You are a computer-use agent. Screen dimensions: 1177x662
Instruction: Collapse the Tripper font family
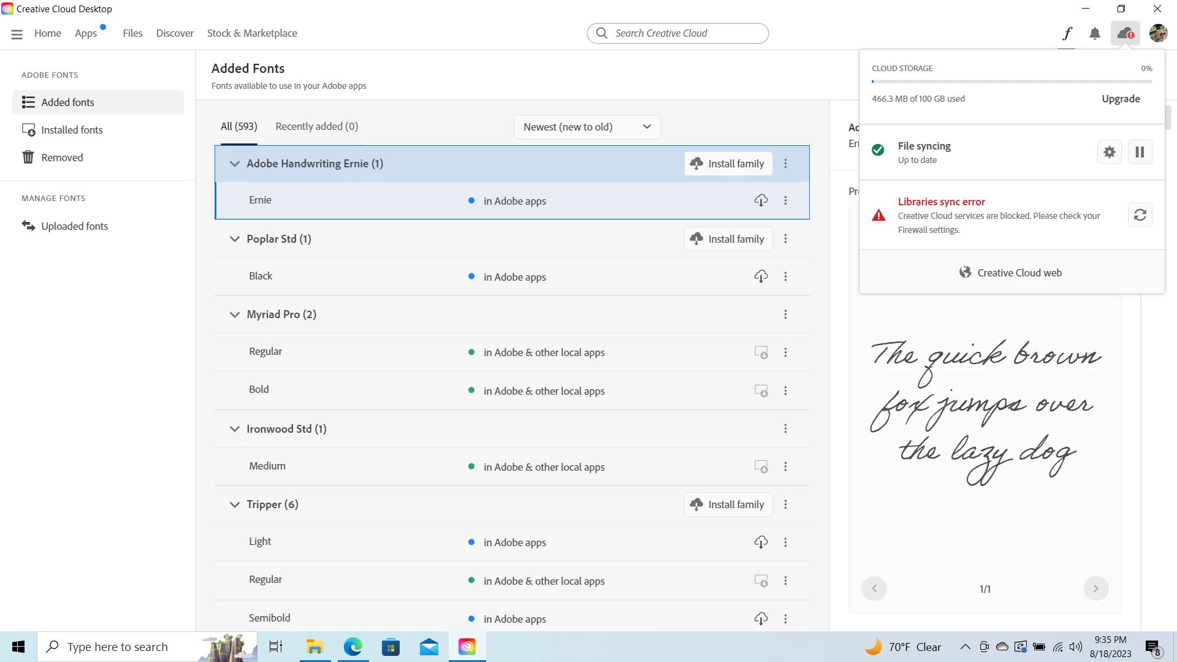(x=234, y=504)
